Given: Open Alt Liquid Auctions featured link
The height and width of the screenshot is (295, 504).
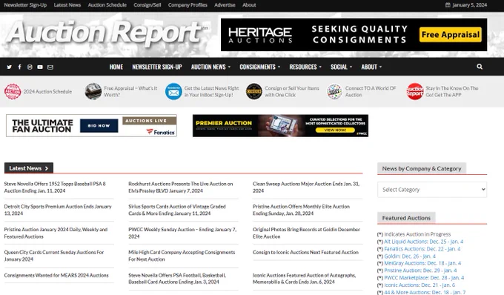Looking at the screenshot, I should pyautogui.click(x=424, y=242).
